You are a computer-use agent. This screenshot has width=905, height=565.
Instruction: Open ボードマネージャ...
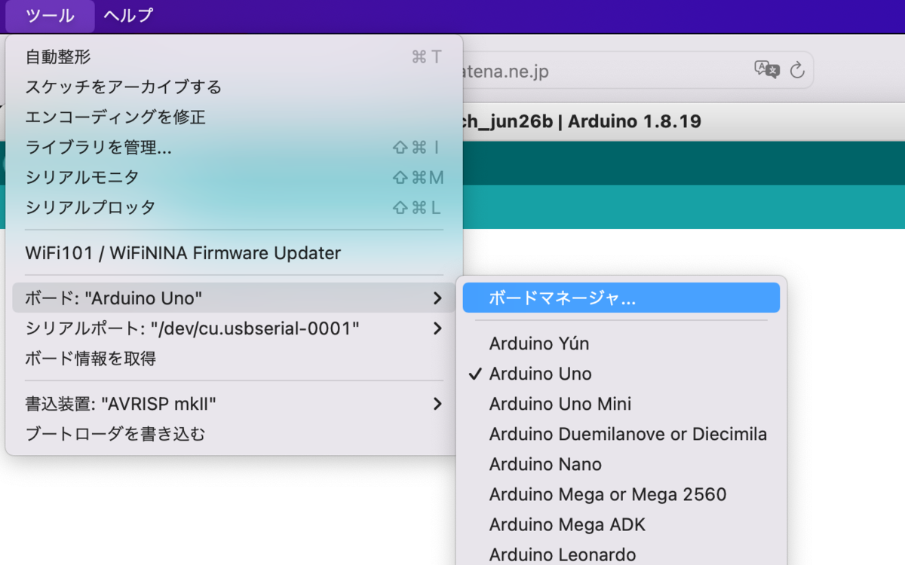coord(621,298)
